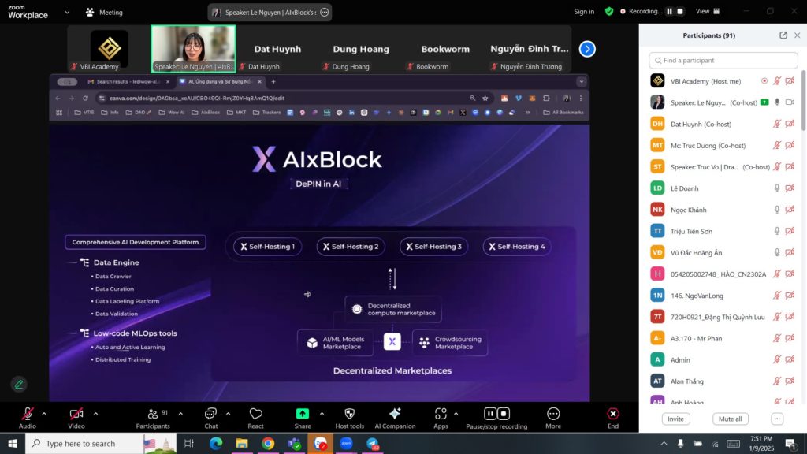
Task: Open the Meeting menu at top
Action: [105, 12]
